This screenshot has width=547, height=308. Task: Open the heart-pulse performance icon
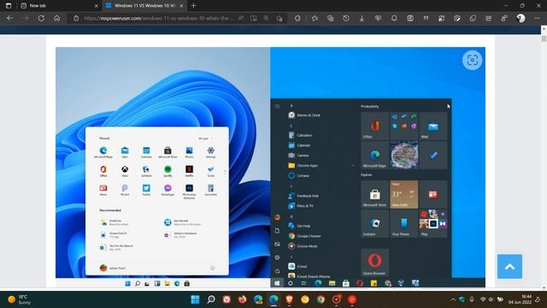tap(378, 18)
